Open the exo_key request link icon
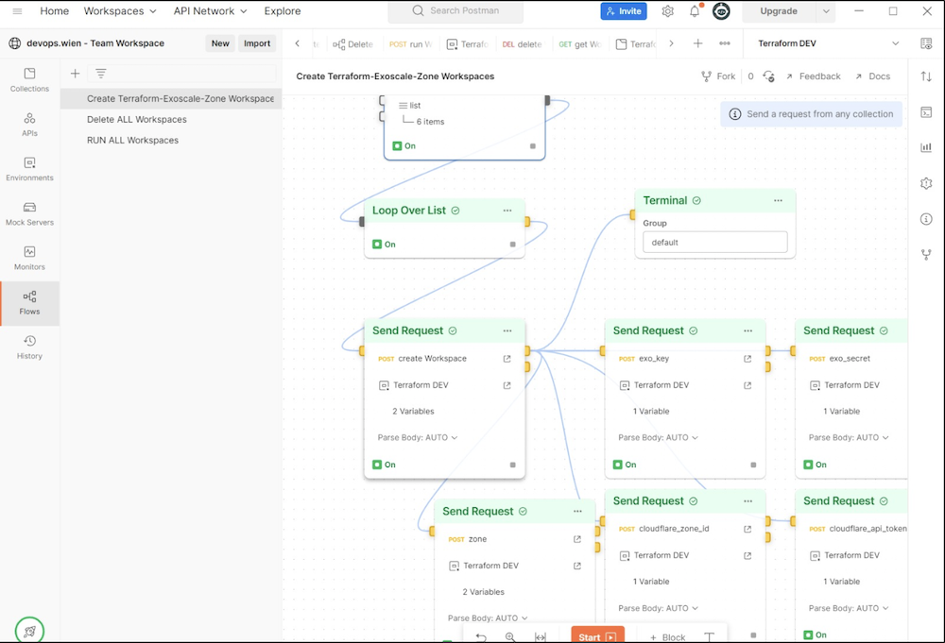The height and width of the screenshot is (643, 945). click(x=747, y=359)
